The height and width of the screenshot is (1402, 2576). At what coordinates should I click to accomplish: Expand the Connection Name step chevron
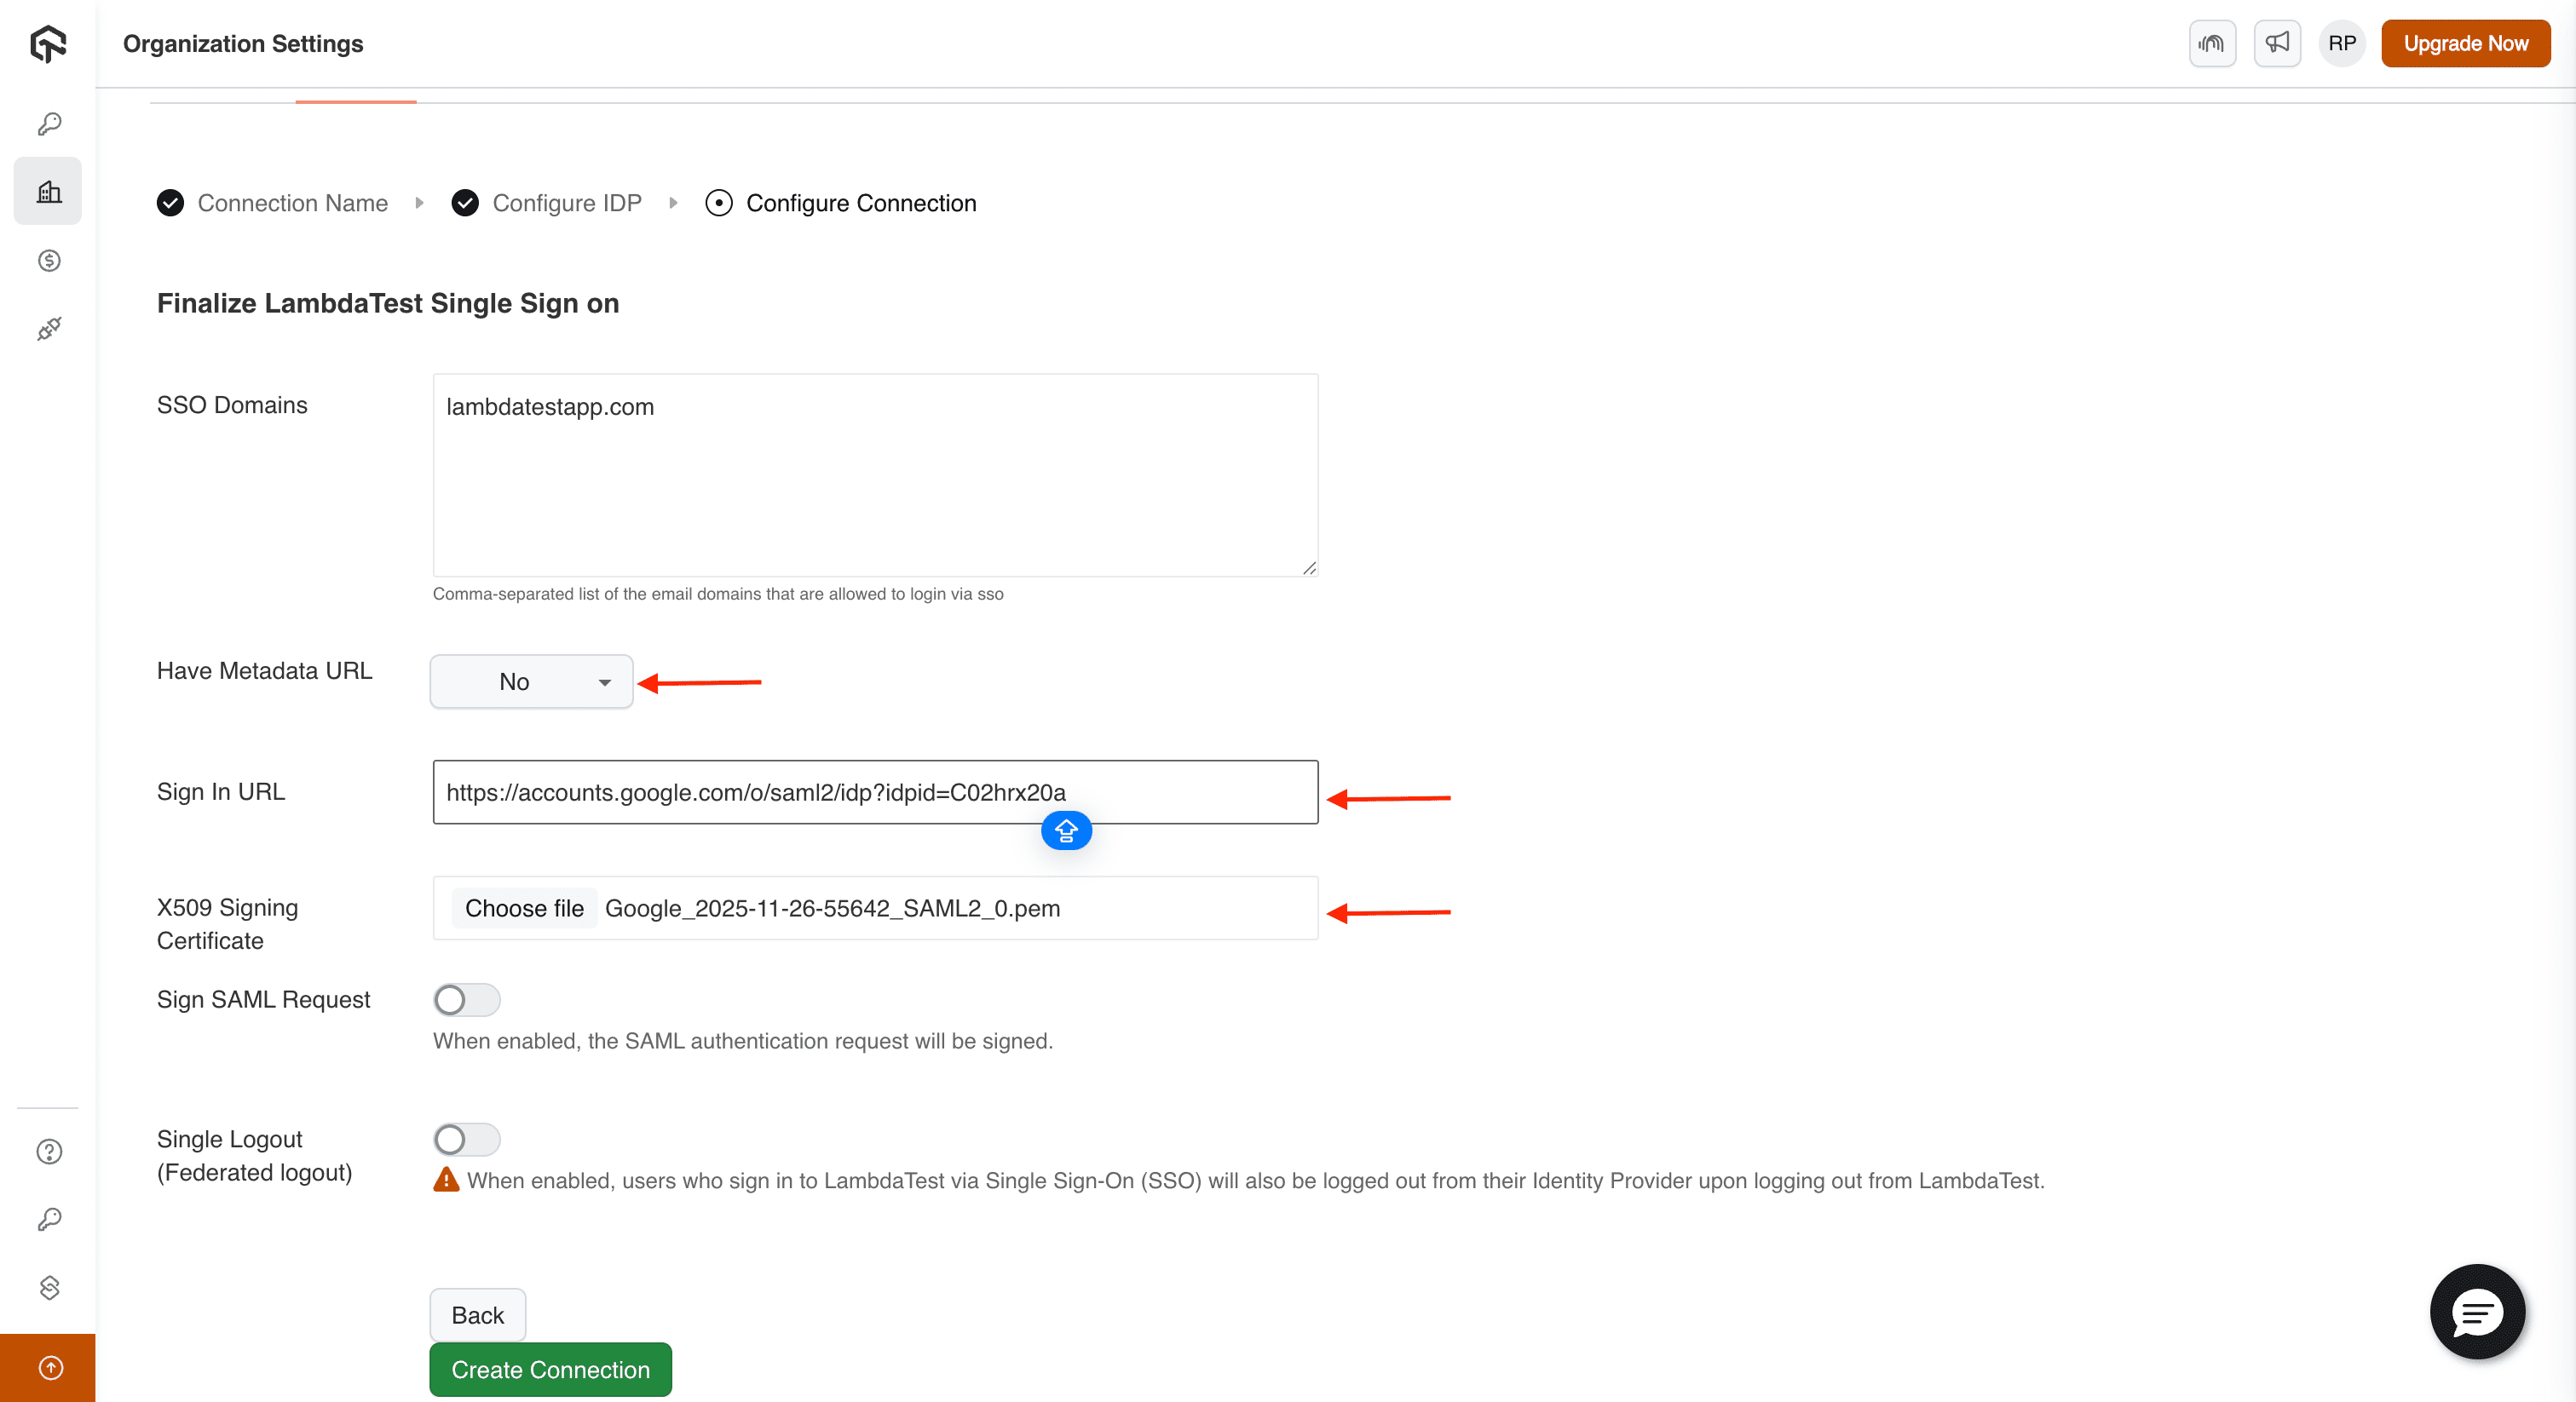420,203
